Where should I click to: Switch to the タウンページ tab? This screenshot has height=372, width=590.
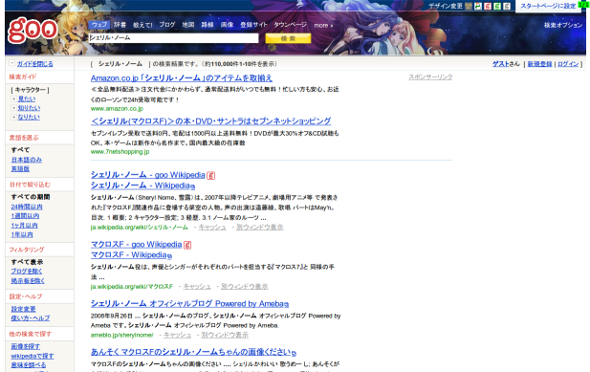tap(290, 25)
